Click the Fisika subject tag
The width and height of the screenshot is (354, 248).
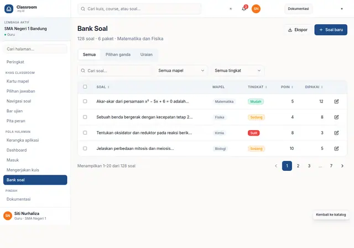pos(220,117)
